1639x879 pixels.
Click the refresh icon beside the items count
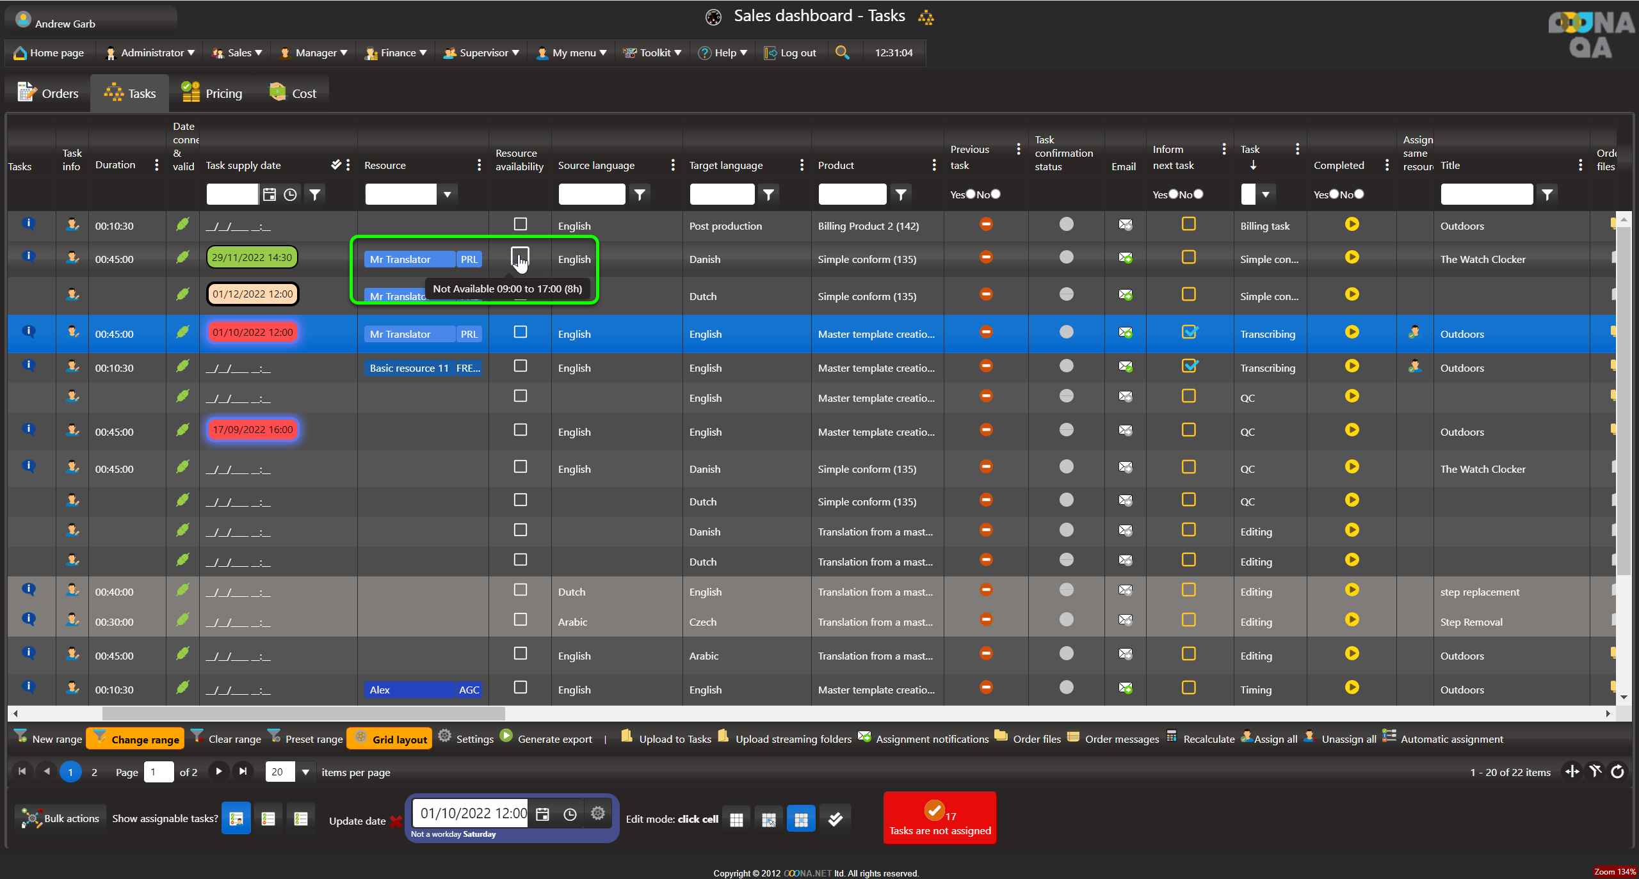tap(1618, 772)
